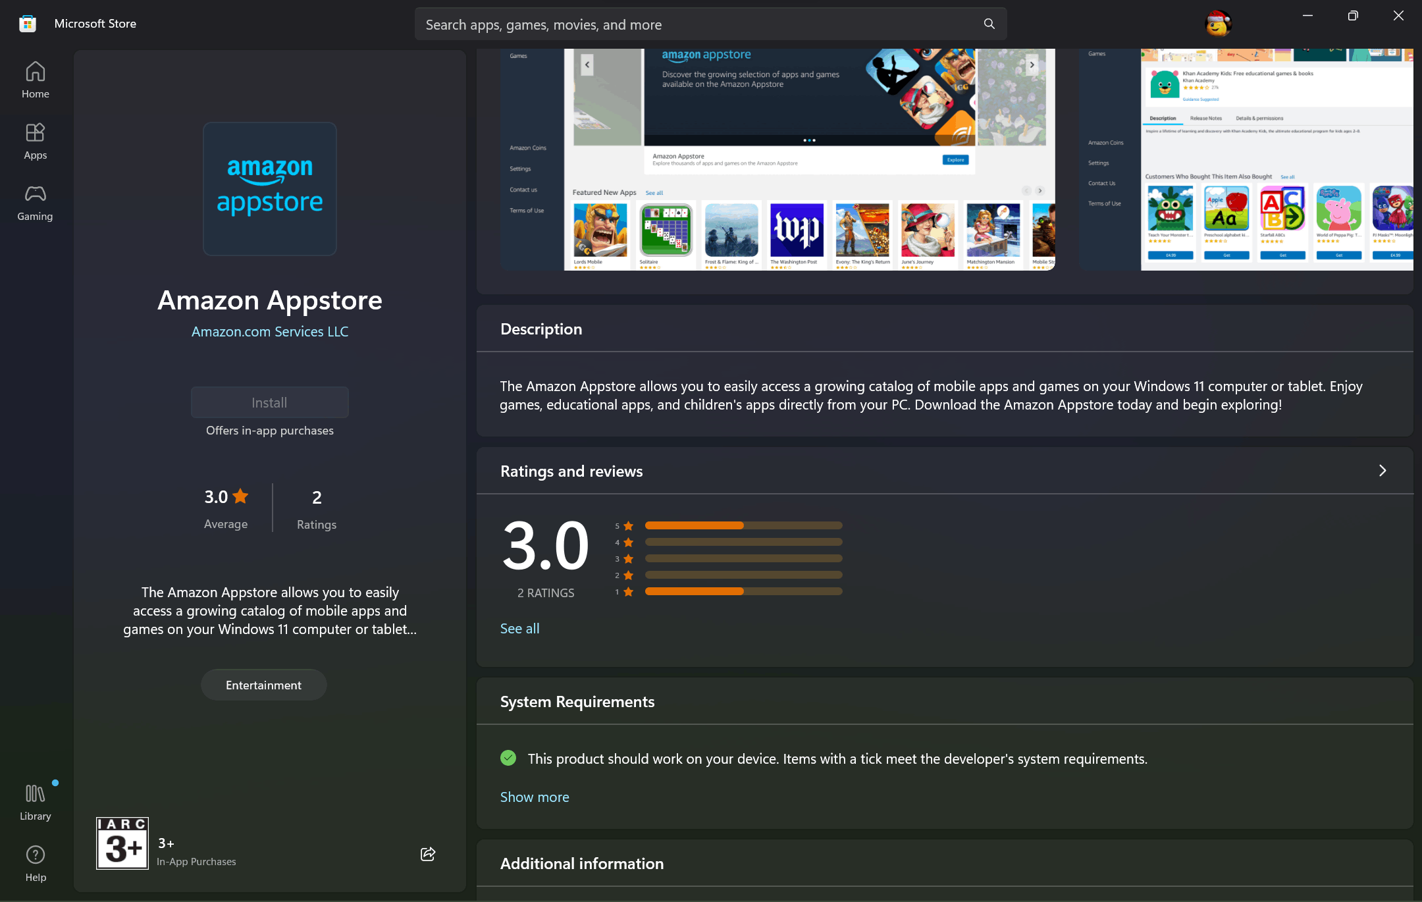
Task: Open the Help page
Action: point(35,863)
